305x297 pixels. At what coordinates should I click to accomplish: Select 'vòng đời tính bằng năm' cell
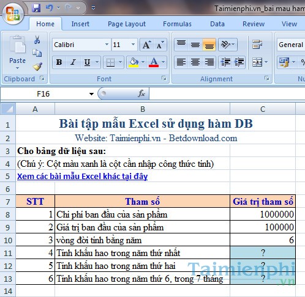pyautogui.click(x=143, y=240)
